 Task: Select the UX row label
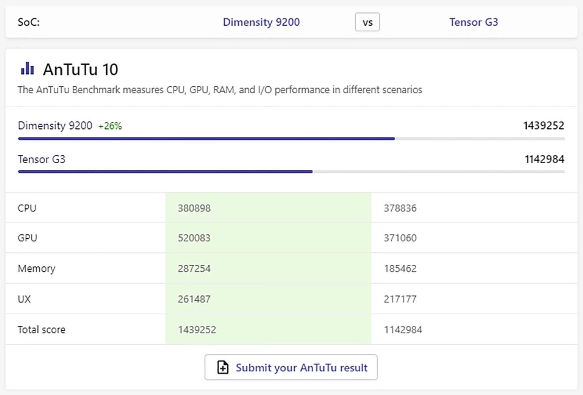[x=24, y=299]
